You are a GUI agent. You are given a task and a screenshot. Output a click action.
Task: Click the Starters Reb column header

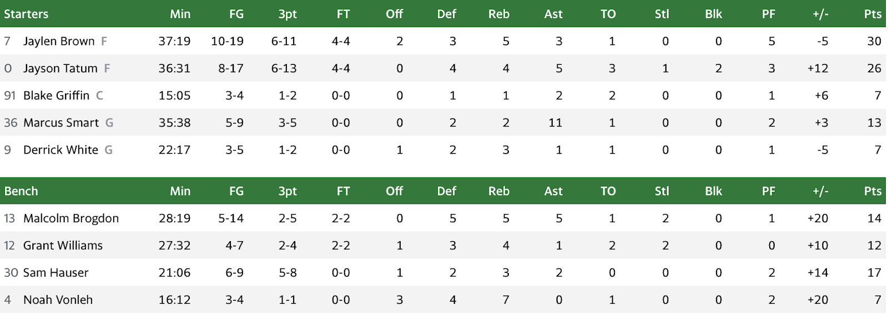498,14
